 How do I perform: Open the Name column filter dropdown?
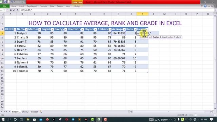(x=26, y=29)
